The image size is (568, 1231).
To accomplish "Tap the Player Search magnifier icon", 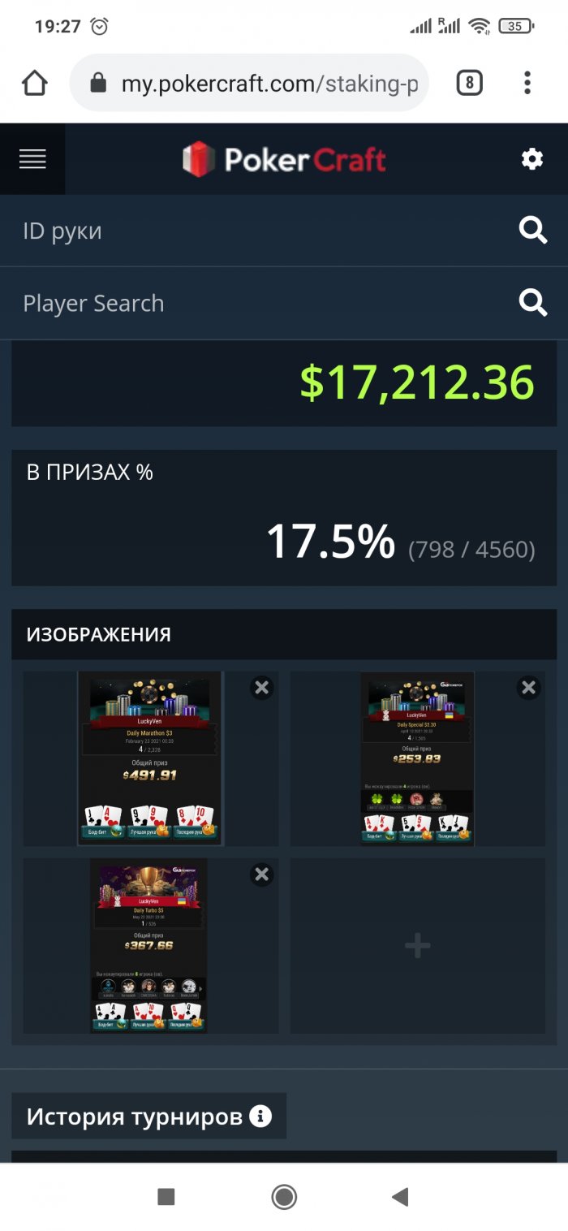I will click(x=533, y=303).
